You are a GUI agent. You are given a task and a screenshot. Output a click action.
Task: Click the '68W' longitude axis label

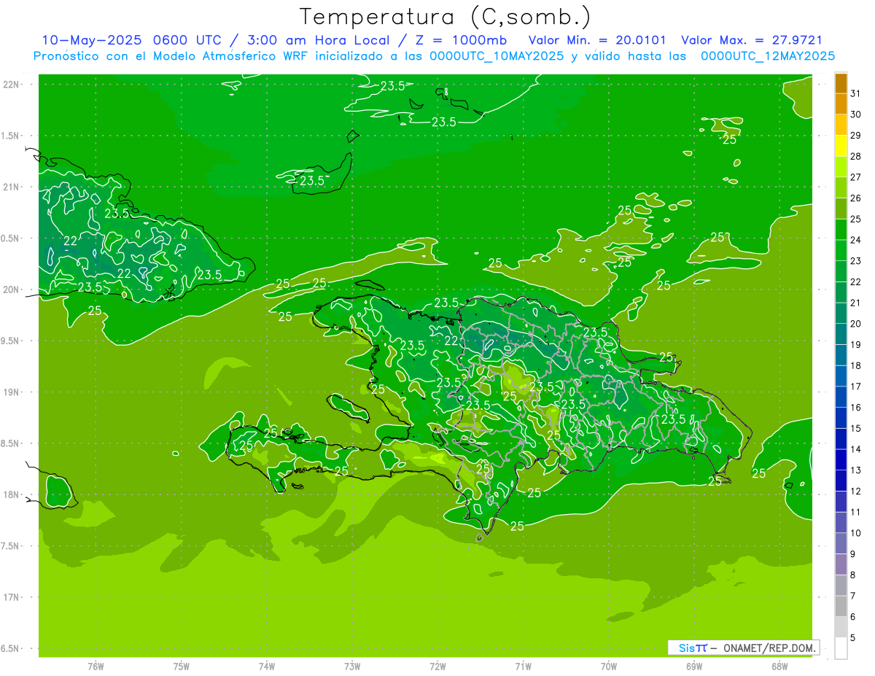(779, 667)
